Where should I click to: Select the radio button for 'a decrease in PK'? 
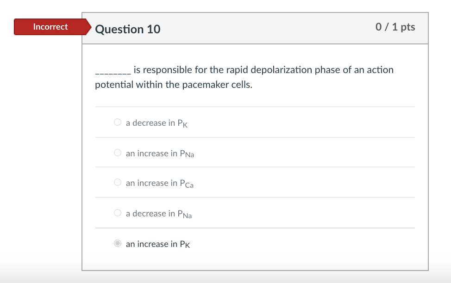118,122
